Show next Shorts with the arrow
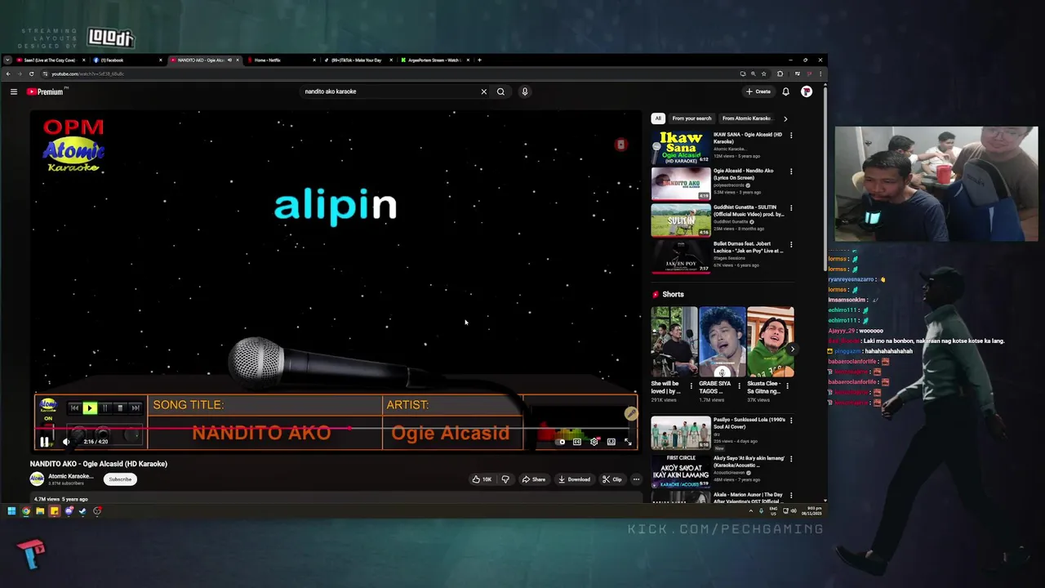 click(792, 349)
